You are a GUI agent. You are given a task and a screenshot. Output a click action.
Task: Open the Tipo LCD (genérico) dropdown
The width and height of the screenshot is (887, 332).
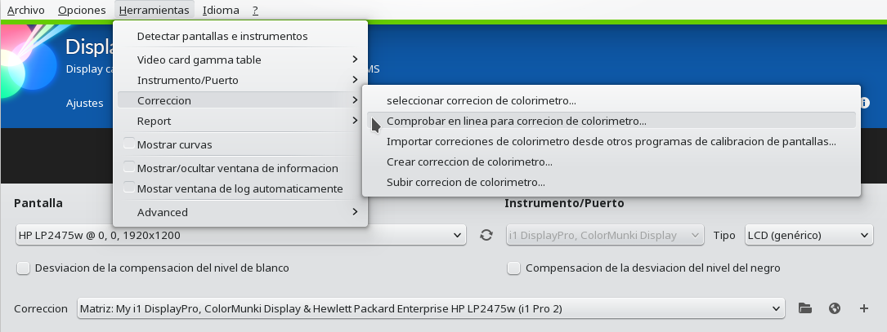coord(809,235)
